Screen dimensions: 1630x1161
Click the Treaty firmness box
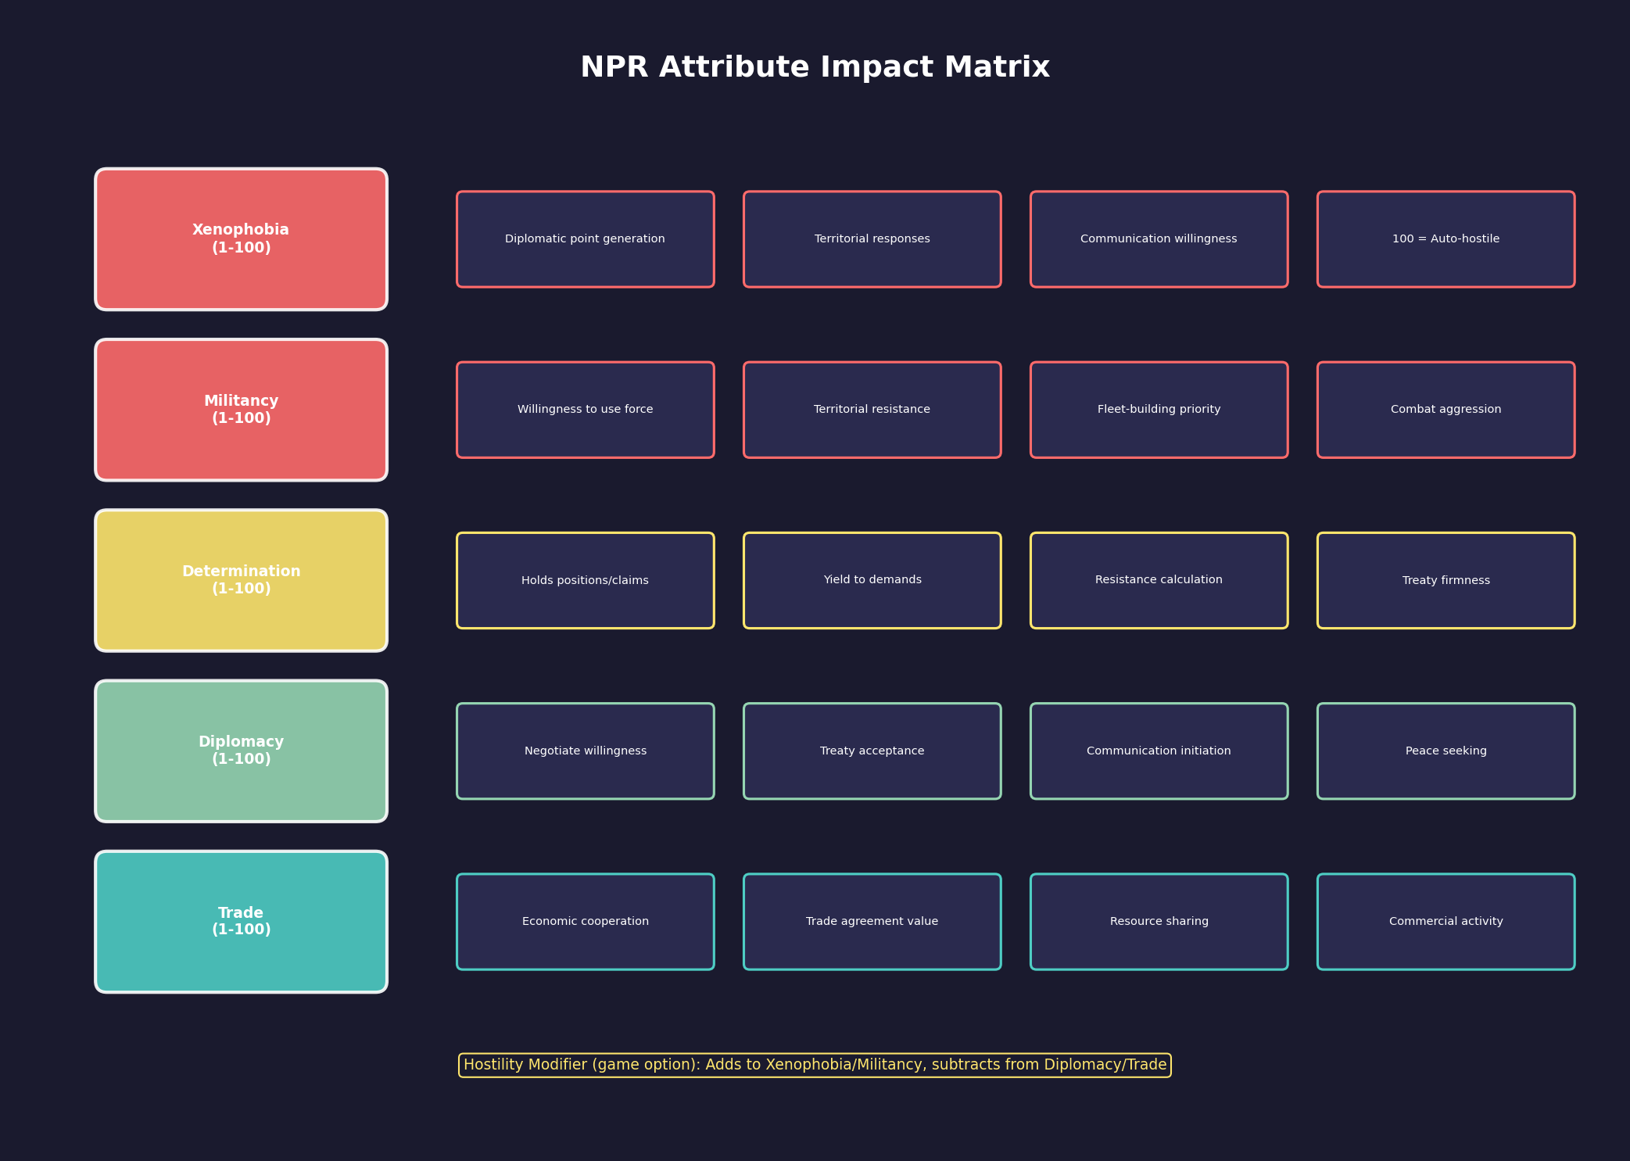(x=1446, y=579)
